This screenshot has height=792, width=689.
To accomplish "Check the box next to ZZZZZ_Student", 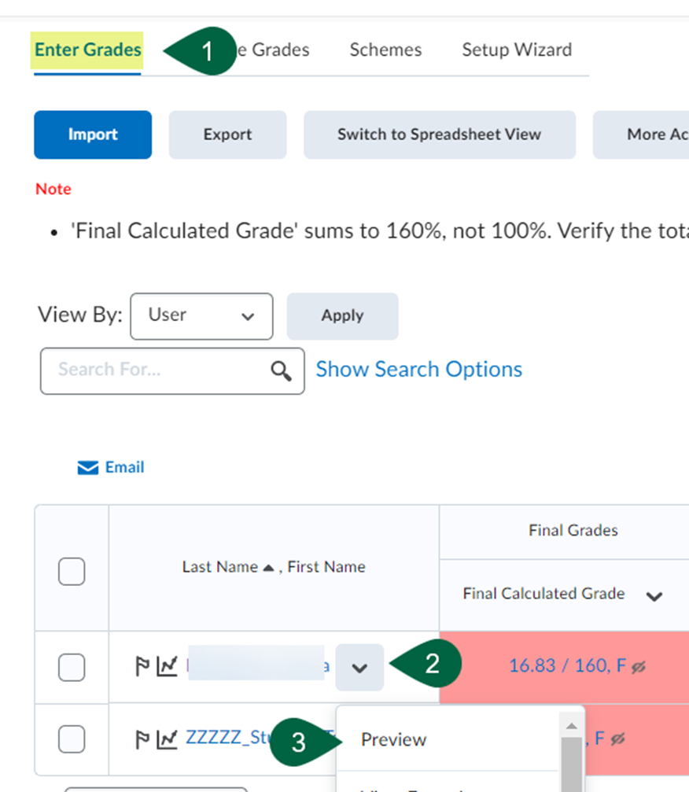I will (x=71, y=739).
